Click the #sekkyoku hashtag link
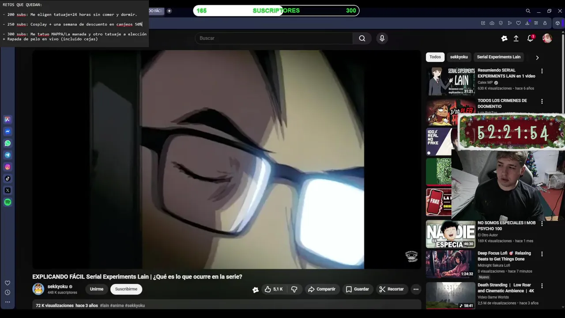This screenshot has height=318, width=565. click(x=135, y=306)
